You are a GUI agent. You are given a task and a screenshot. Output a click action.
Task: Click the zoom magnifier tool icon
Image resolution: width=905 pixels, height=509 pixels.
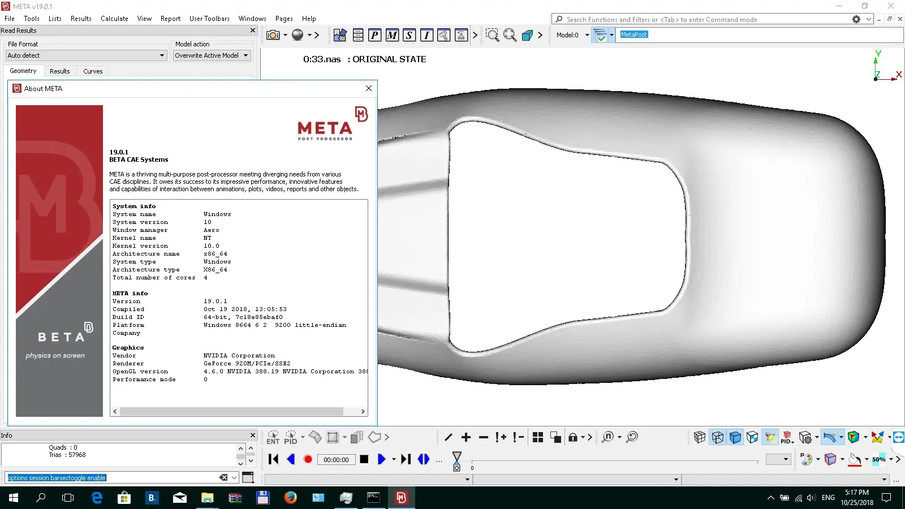point(493,34)
